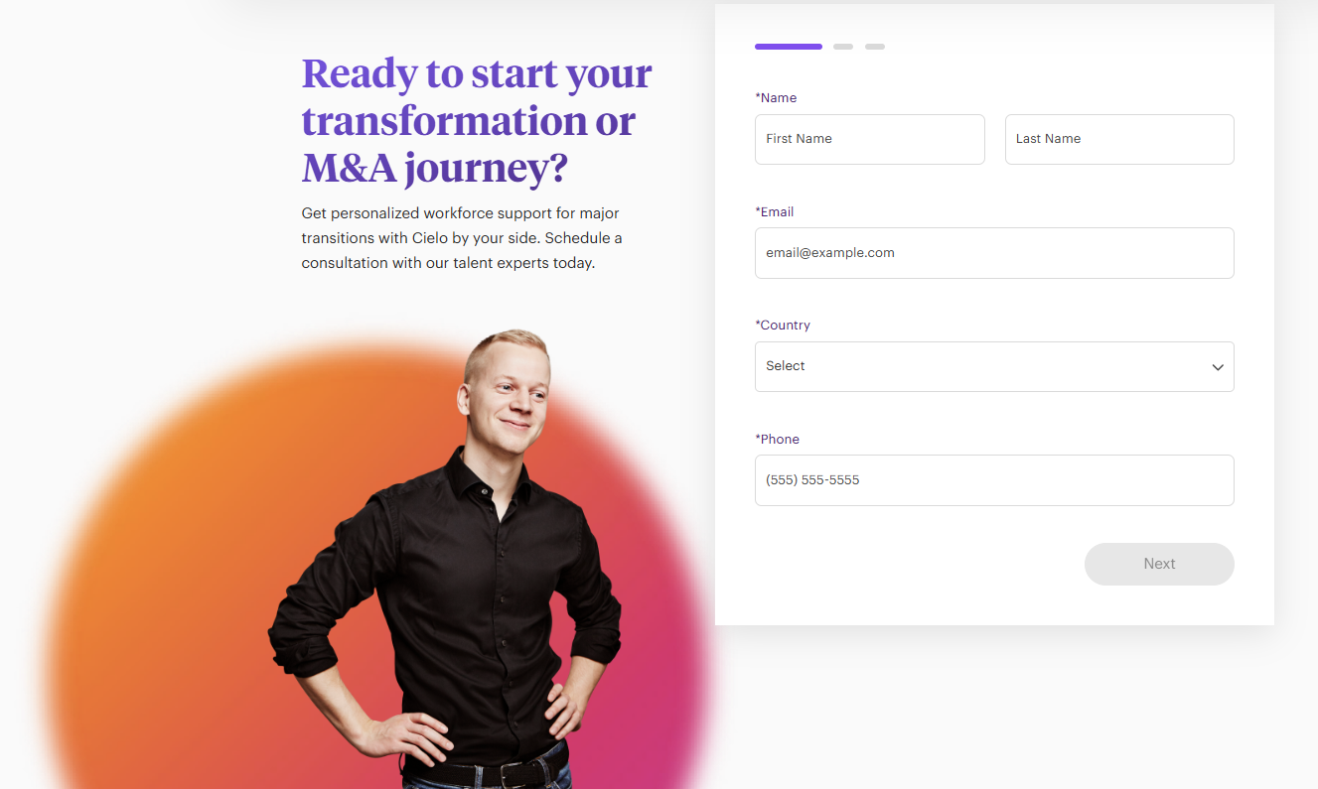Select the third grey progress step dot

point(875,47)
